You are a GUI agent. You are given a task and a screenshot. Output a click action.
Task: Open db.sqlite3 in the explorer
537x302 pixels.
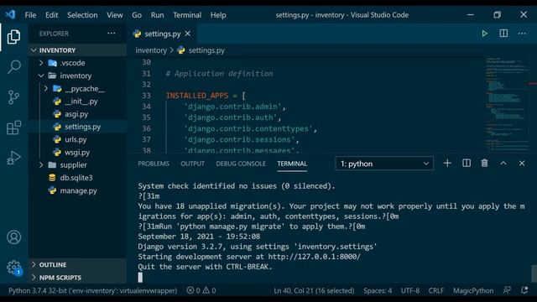(x=76, y=178)
